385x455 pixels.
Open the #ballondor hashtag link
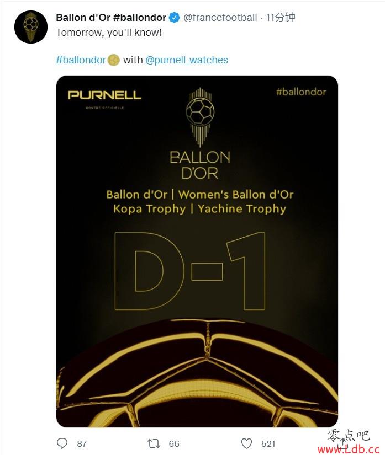pyautogui.click(x=81, y=60)
